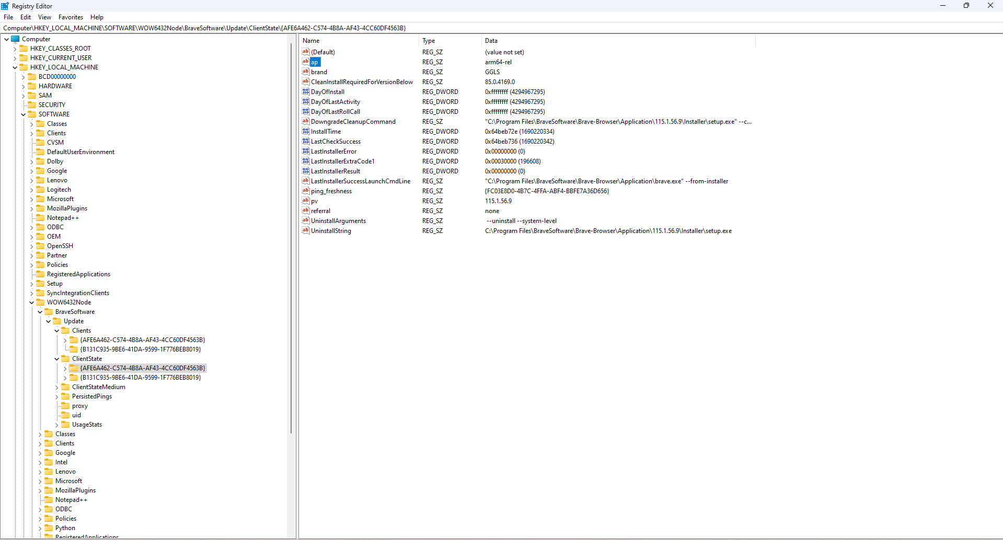1003x540 pixels.
Task: Click the DWORD icon beside DayOfInstall
Action: [x=306, y=91]
